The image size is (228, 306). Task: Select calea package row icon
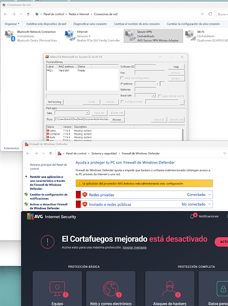pyautogui.click(x=48, y=130)
